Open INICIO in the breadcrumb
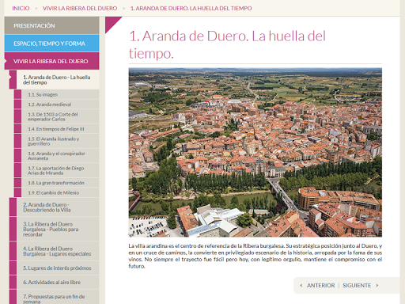The width and height of the screenshot is (405, 304). pyautogui.click(x=21, y=8)
